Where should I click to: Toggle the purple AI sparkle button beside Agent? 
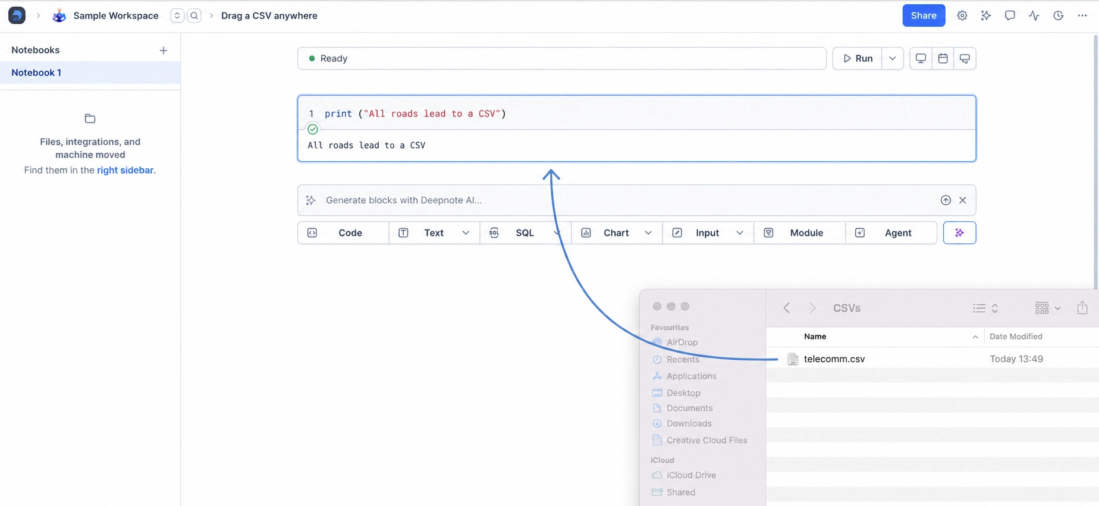(x=959, y=232)
